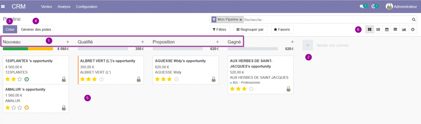This screenshot has height=124, width=421.
Task: Switch to activity view clock icon
Action: pos(413,29)
